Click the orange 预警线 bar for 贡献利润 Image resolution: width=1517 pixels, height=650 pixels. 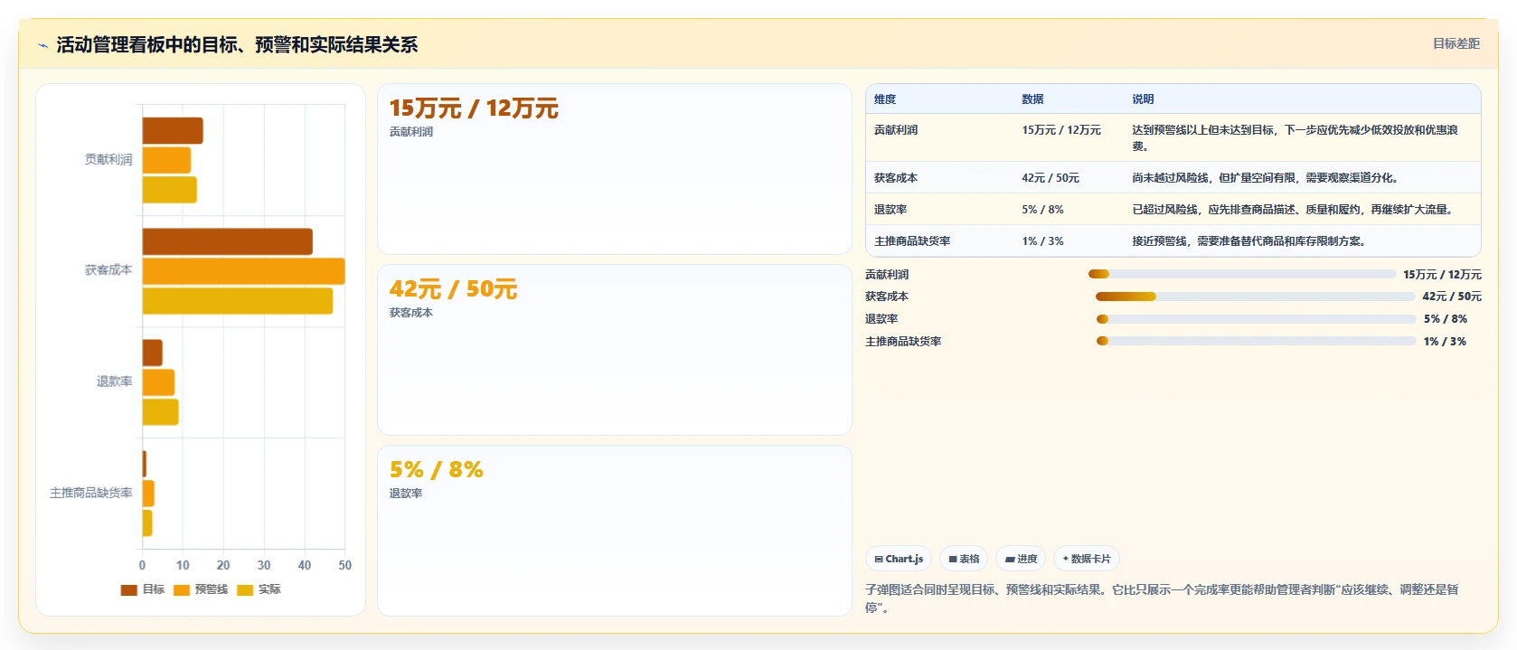(x=166, y=160)
